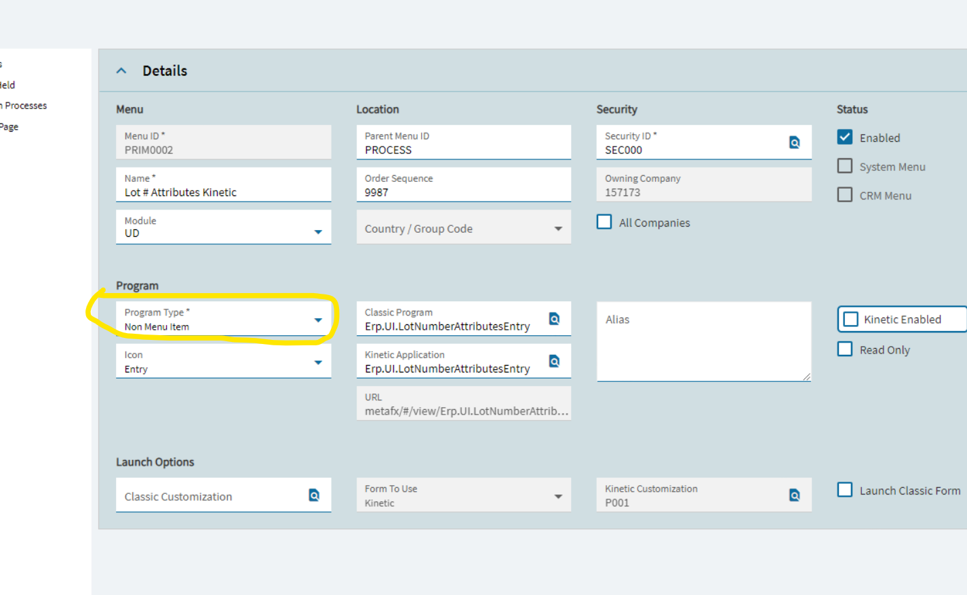Open the Classic Customization lookup icon
This screenshot has height=595, width=967.
click(314, 495)
